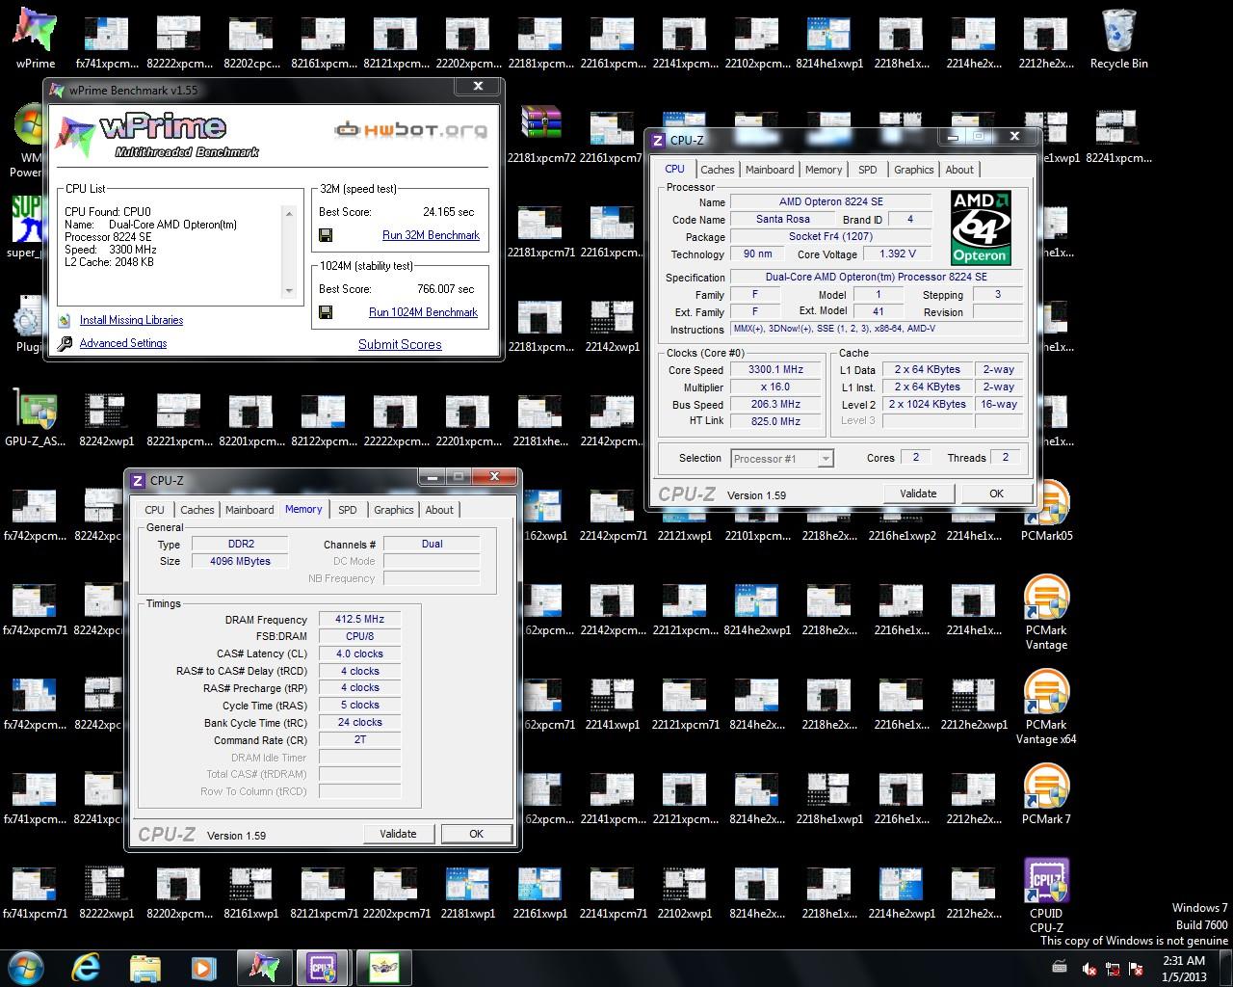Switch to CPU tab in memory CPU-Z window

click(154, 510)
